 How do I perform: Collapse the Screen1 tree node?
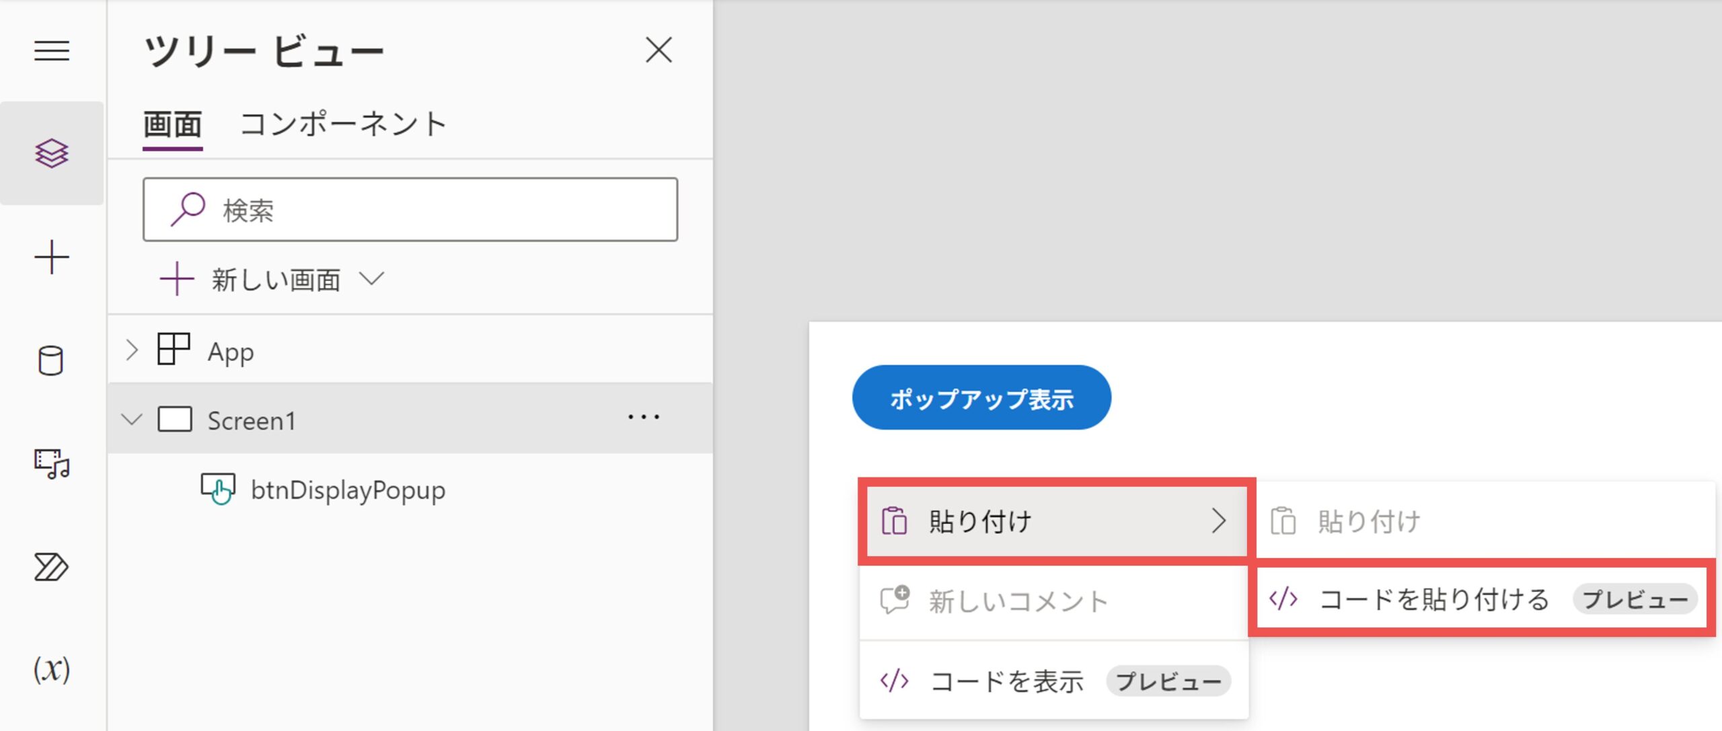point(132,420)
